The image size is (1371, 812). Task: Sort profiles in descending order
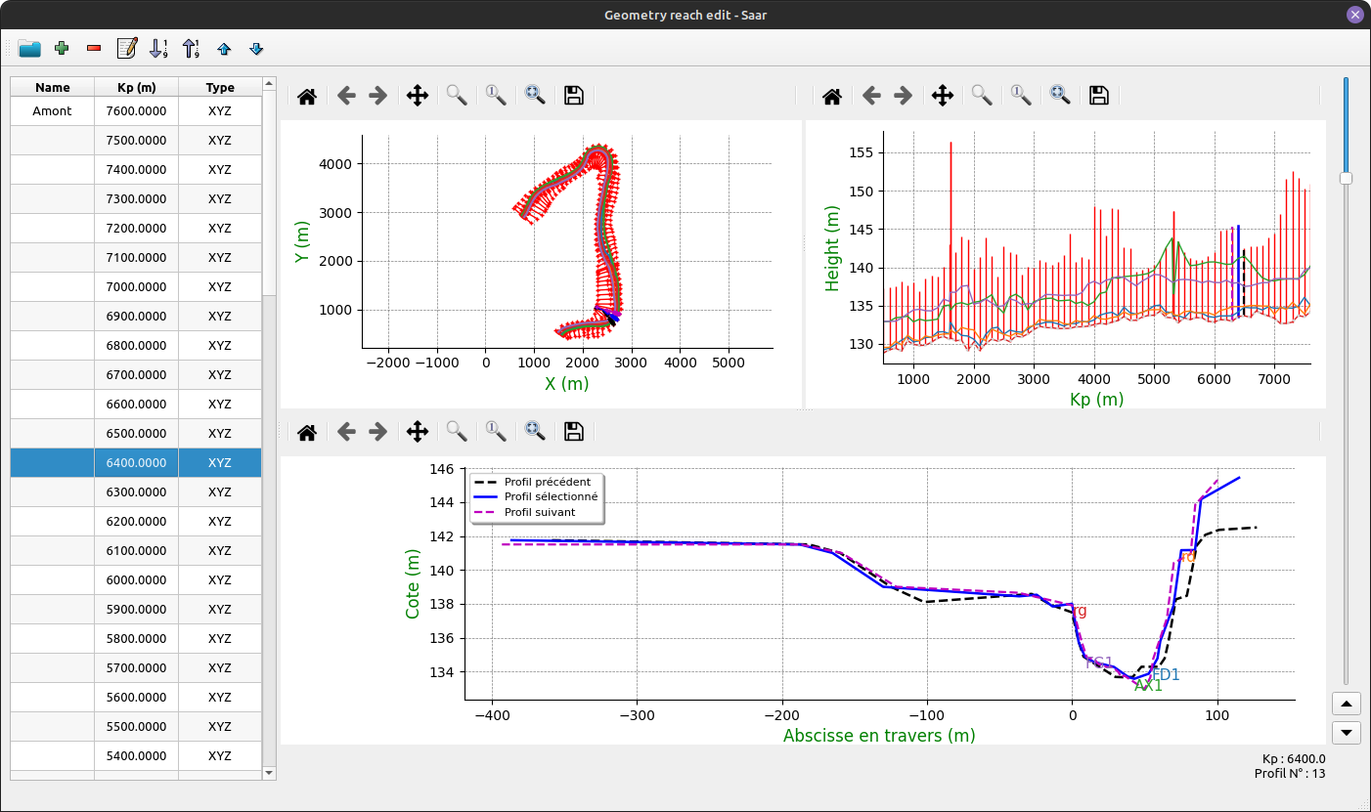191,48
